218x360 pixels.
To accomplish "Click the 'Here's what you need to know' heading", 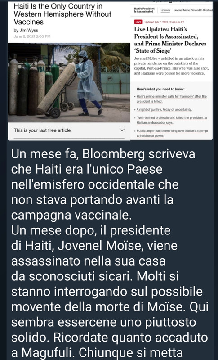I will (160, 89).
